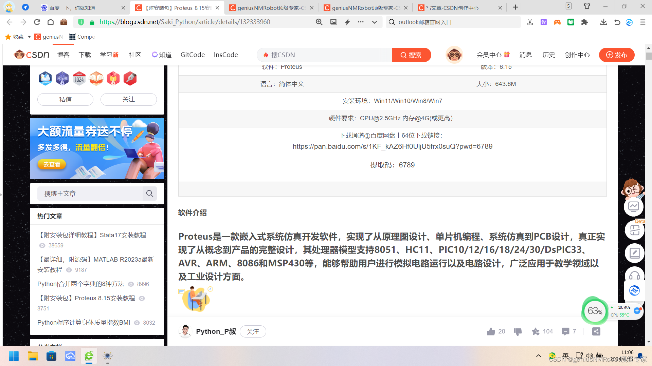
Task: Click the star favorite icon
Action: (536, 331)
